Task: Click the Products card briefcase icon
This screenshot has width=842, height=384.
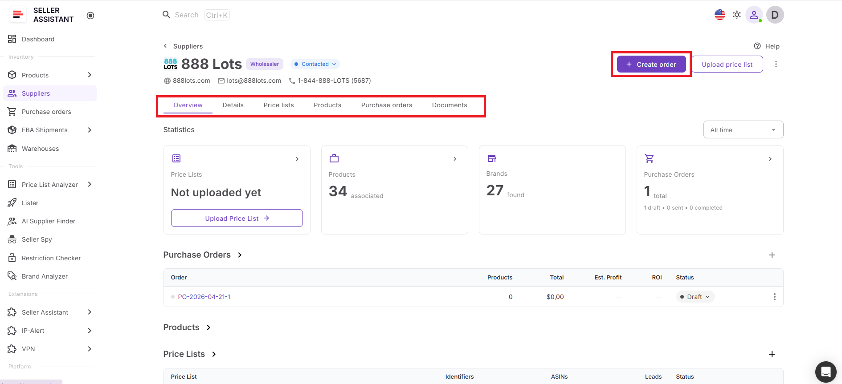Action: [x=334, y=158]
